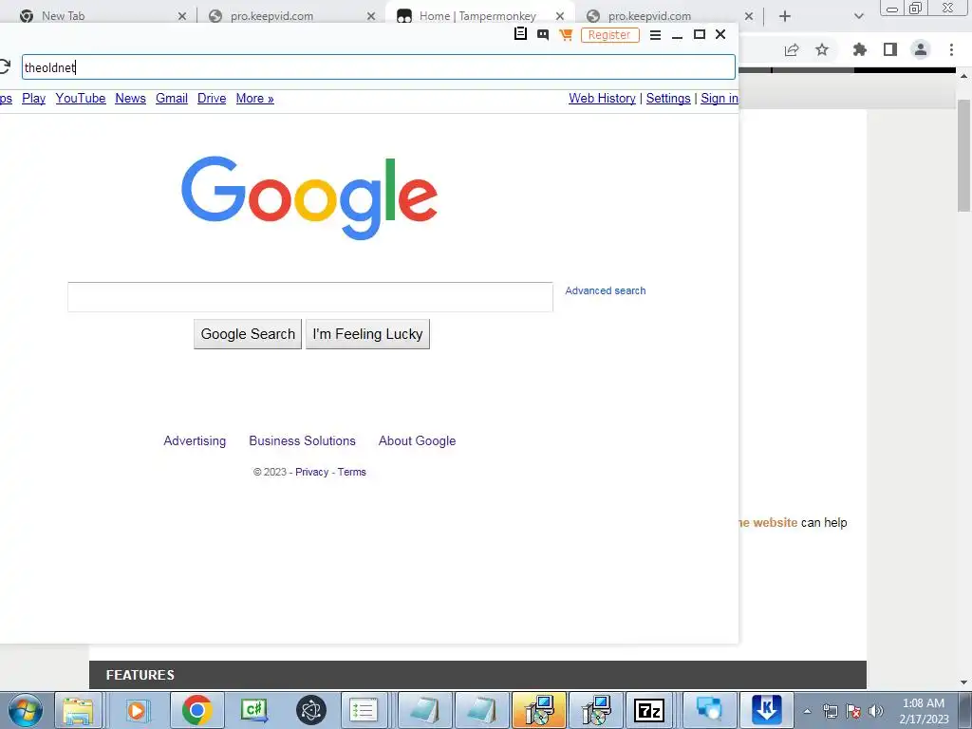Switch to Chrome on the taskbar
Viewport: 972px width, 729px height.
click(x=197, y=710)
